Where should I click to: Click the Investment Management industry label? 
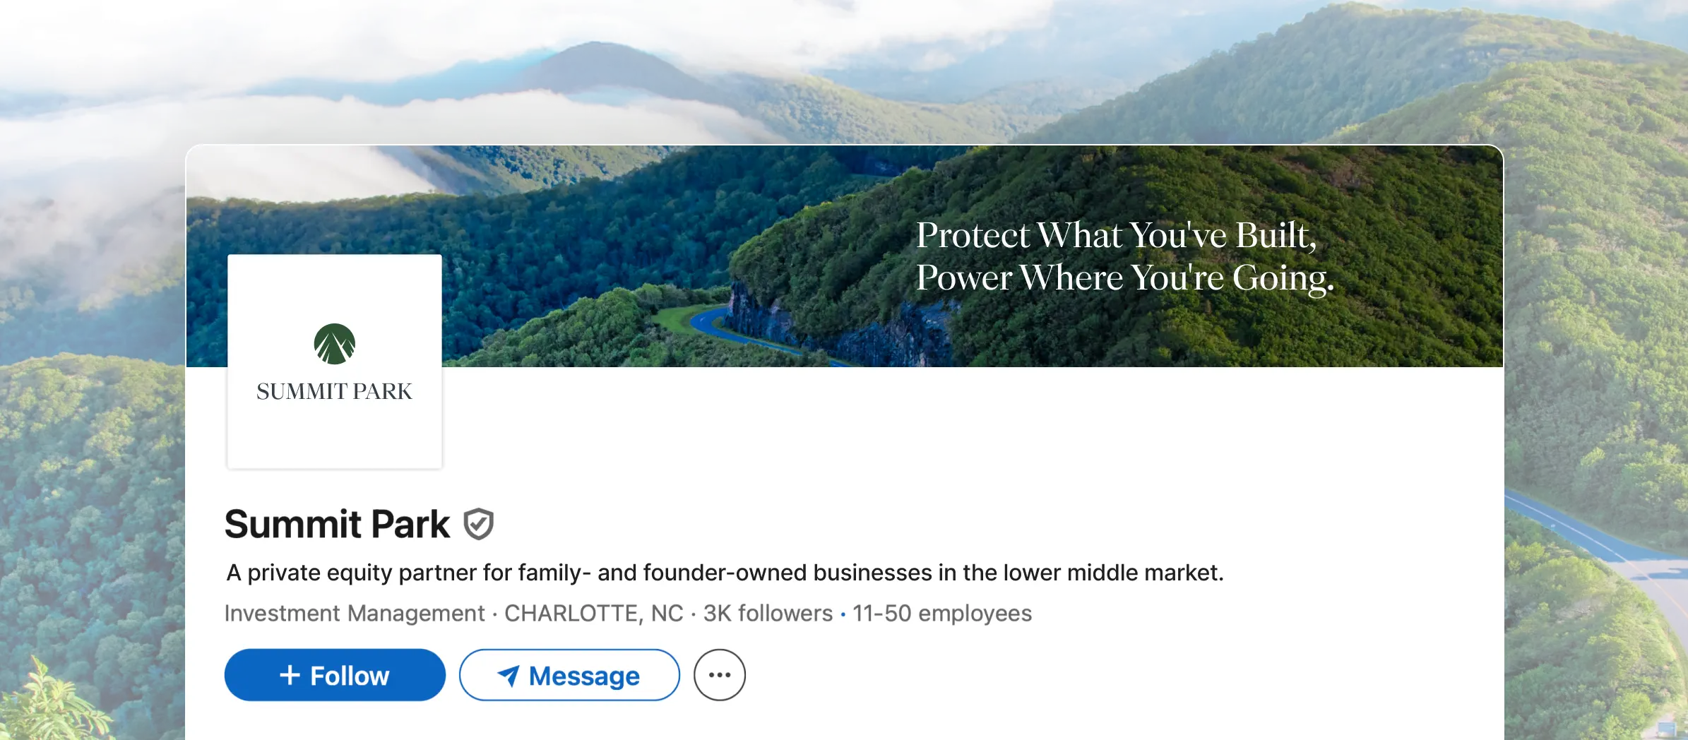click(355, 614)
